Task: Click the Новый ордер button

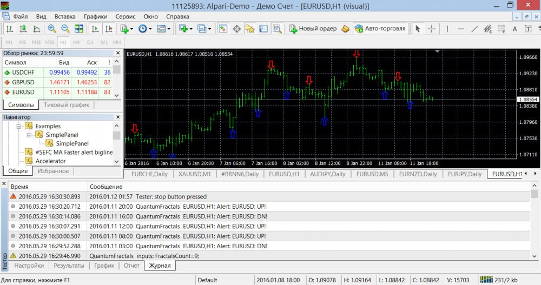Action: 313,29
